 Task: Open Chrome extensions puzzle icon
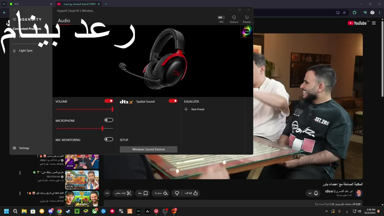(x=355, y=13)
